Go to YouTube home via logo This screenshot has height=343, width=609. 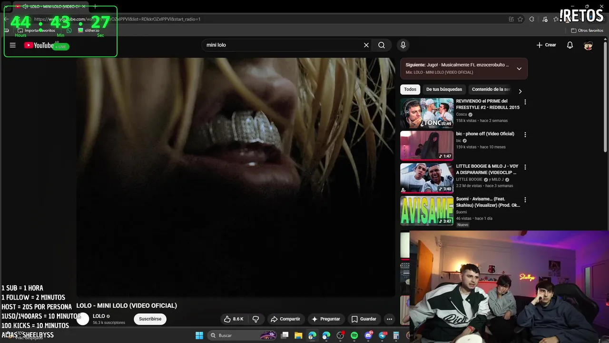(x=39, y=45)
